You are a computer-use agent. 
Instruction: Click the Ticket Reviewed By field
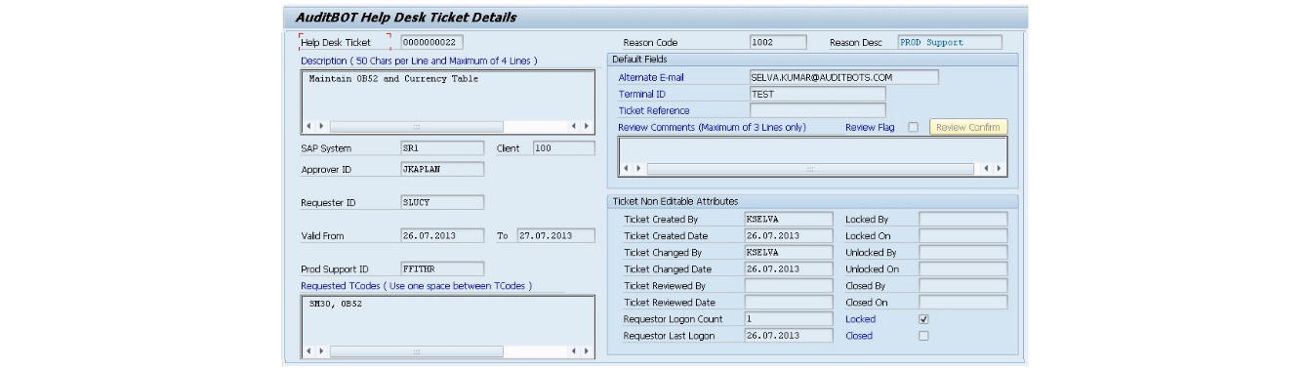tap(789, 286)
